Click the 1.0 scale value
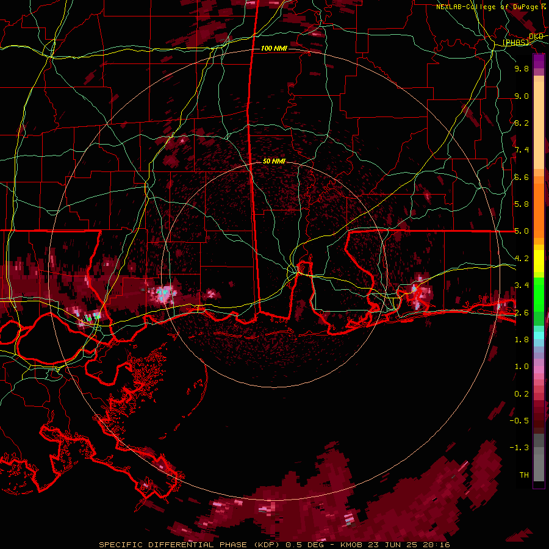The image size is (549, 549). pos(522,367)
